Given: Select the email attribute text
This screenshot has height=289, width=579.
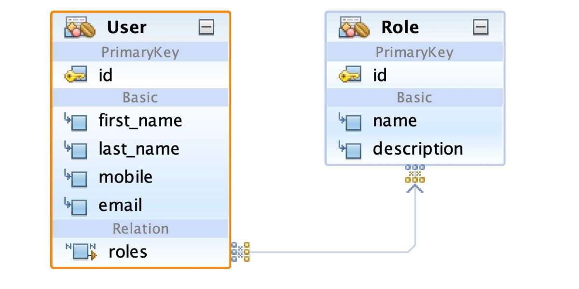Looking at the screenshot, I should point(121,206).
